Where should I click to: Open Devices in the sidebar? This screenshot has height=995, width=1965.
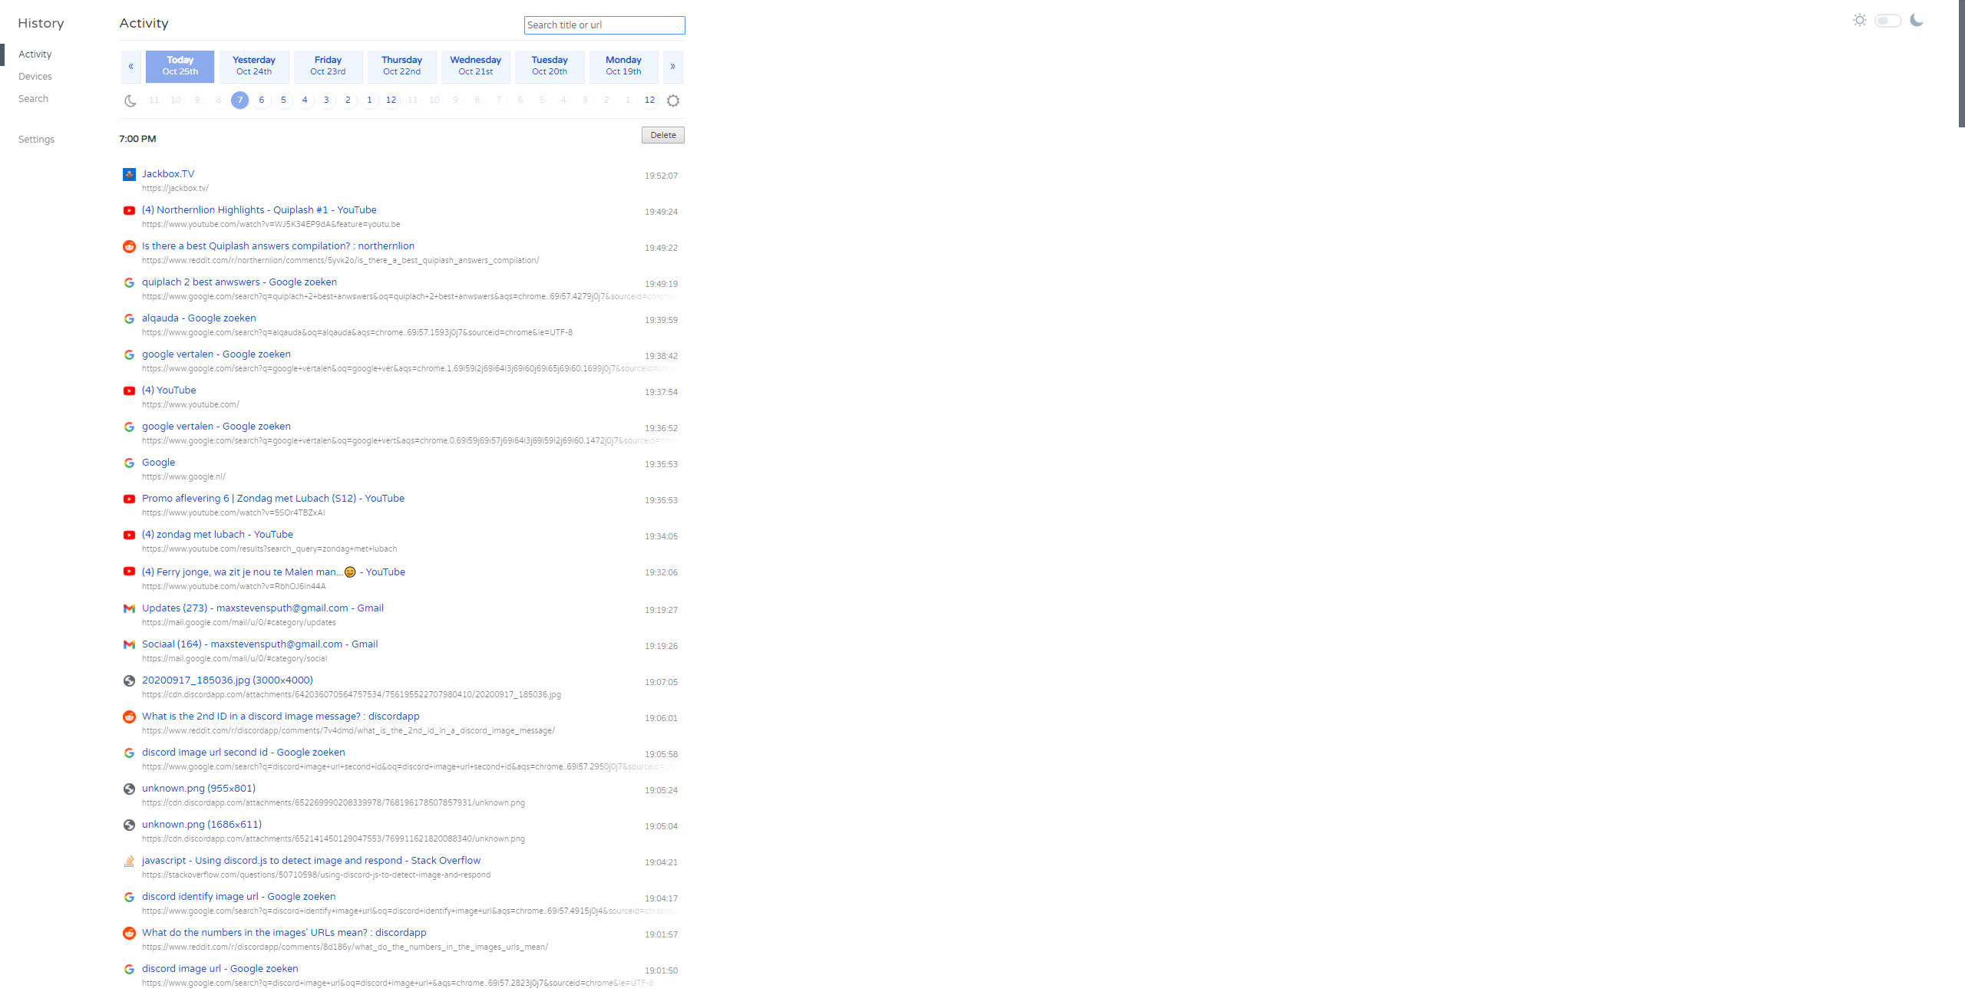(35, 77)
